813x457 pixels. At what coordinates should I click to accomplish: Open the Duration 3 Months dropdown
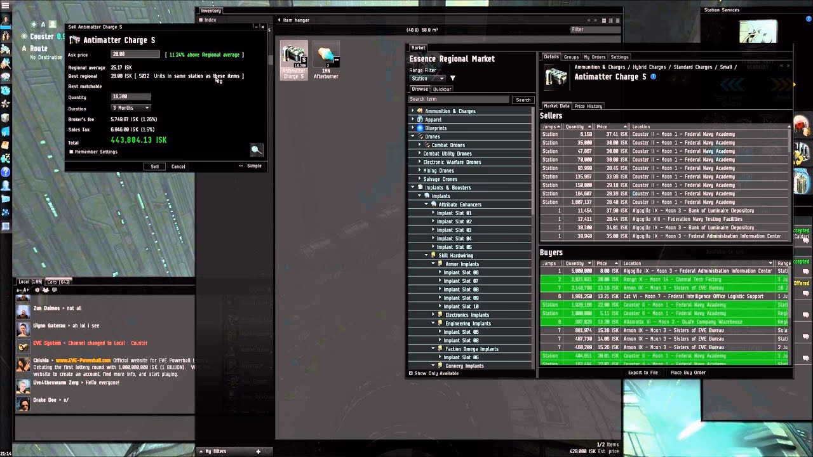pos(131,108)
